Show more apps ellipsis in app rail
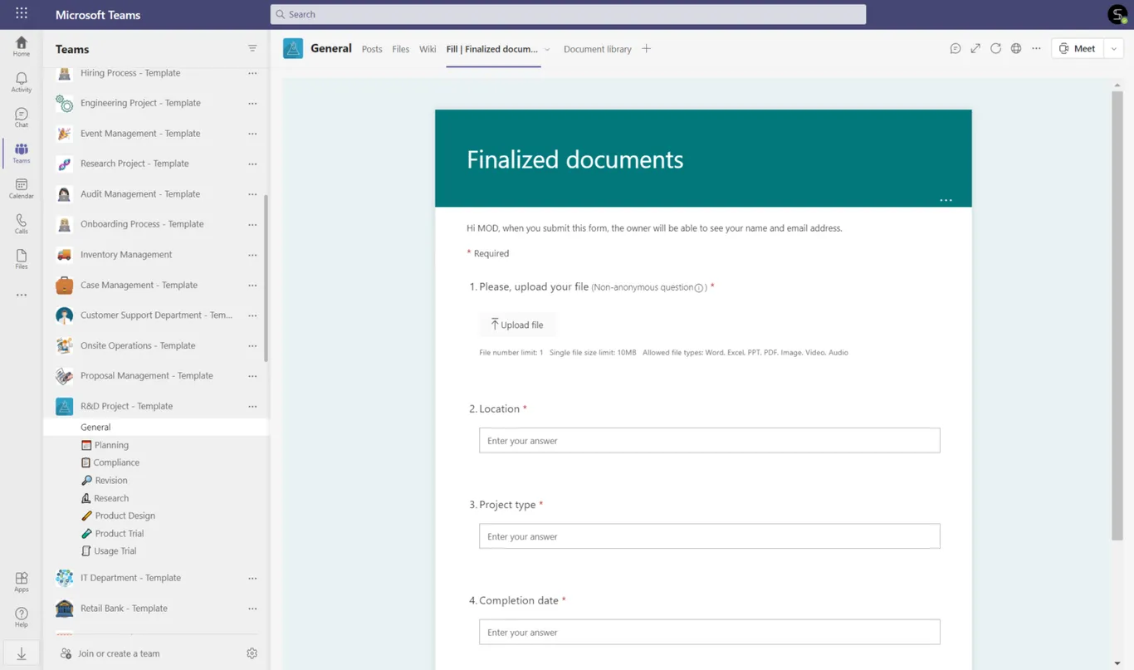Viewport: 1134px width, 670px height. pos(22,295)
